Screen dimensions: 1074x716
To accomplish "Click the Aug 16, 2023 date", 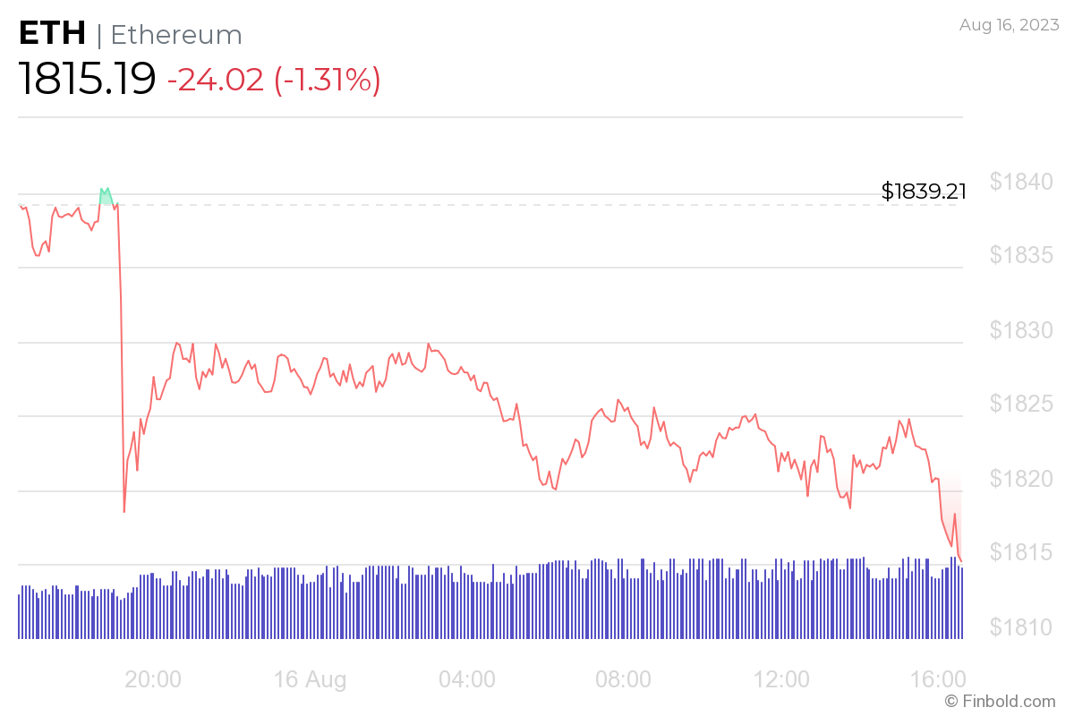I will click(x=1009, y=26).
